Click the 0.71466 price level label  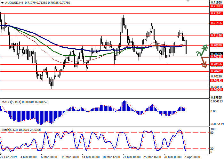click(216, 23)
